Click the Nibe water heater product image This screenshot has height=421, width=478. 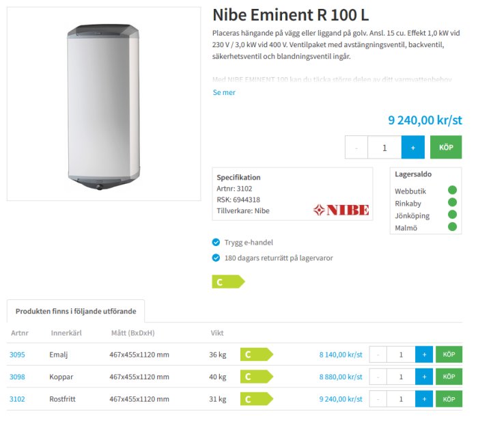[104, 107]
